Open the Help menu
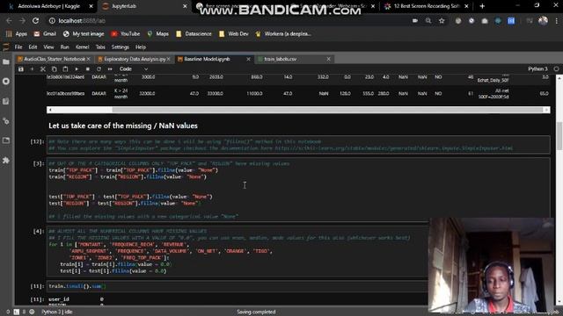Screen dimensions: 563x316 pyautogui.click(x=141, y=47)
